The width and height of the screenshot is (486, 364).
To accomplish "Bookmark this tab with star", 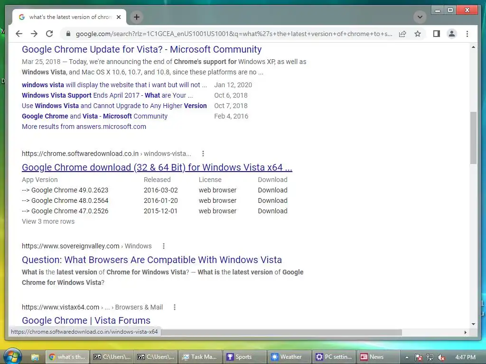I will click(x=418, y=34).
